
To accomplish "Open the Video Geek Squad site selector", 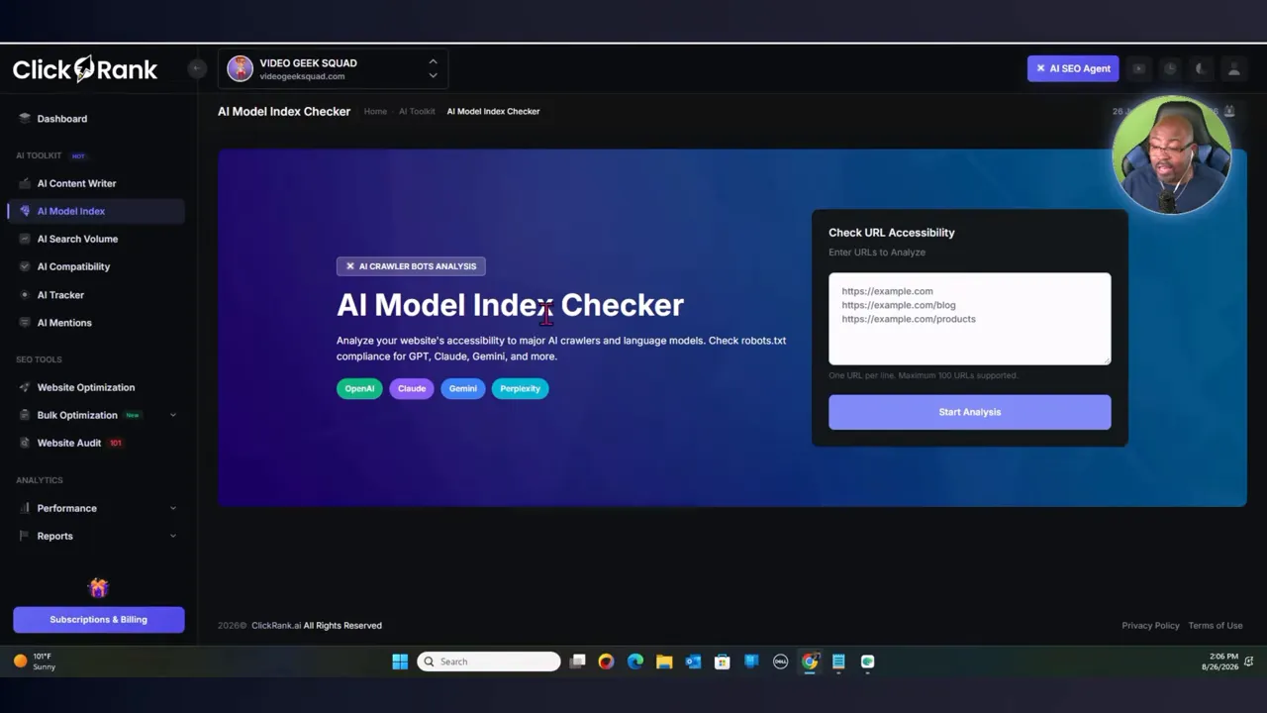I will coord(333,68).
